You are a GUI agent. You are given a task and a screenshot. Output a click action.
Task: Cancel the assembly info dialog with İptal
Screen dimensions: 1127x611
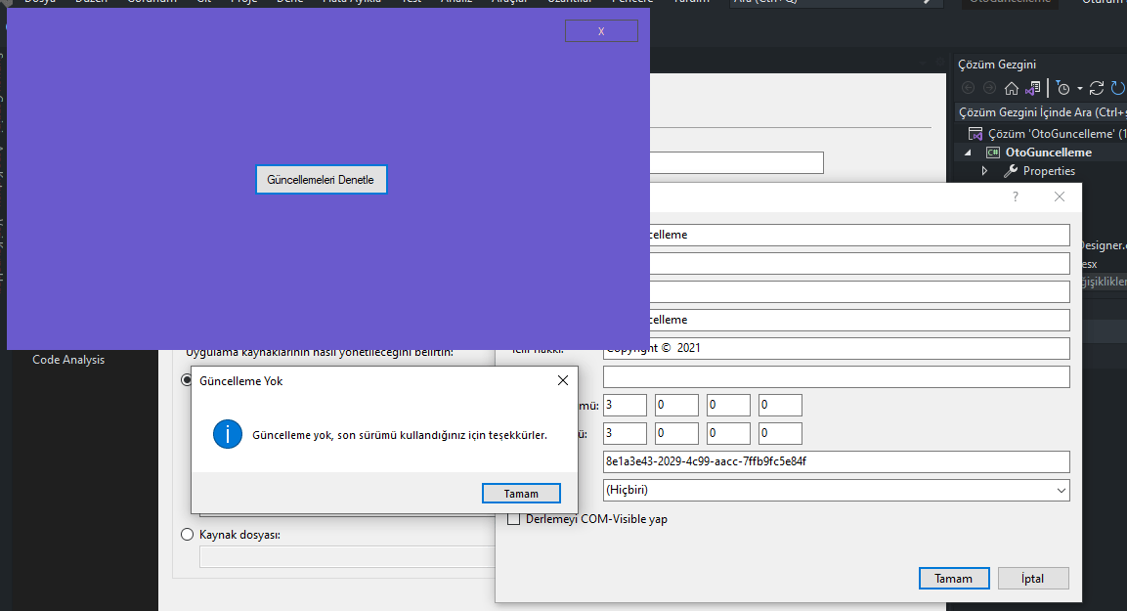coord(1033,578)
